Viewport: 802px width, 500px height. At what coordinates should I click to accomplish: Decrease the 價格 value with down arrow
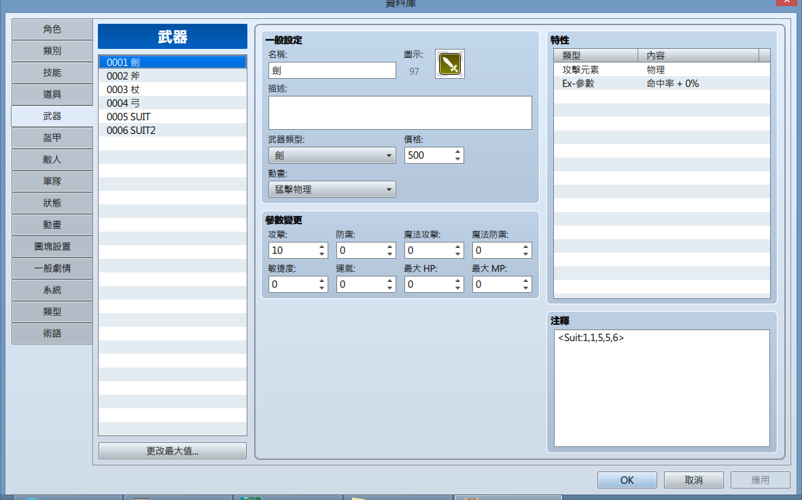[x=458, y=159]
